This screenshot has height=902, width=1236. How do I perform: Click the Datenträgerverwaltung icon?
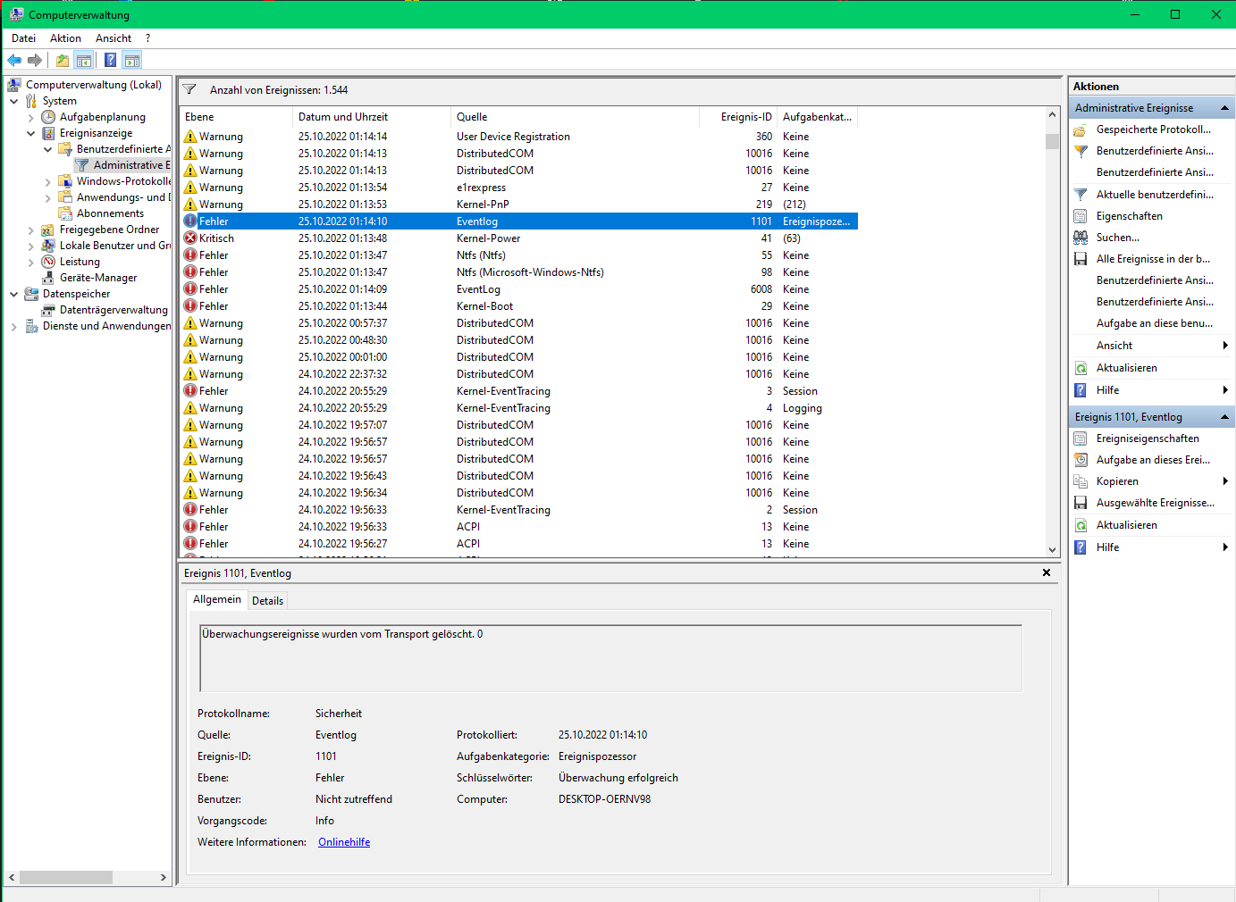tap(48, 310)
